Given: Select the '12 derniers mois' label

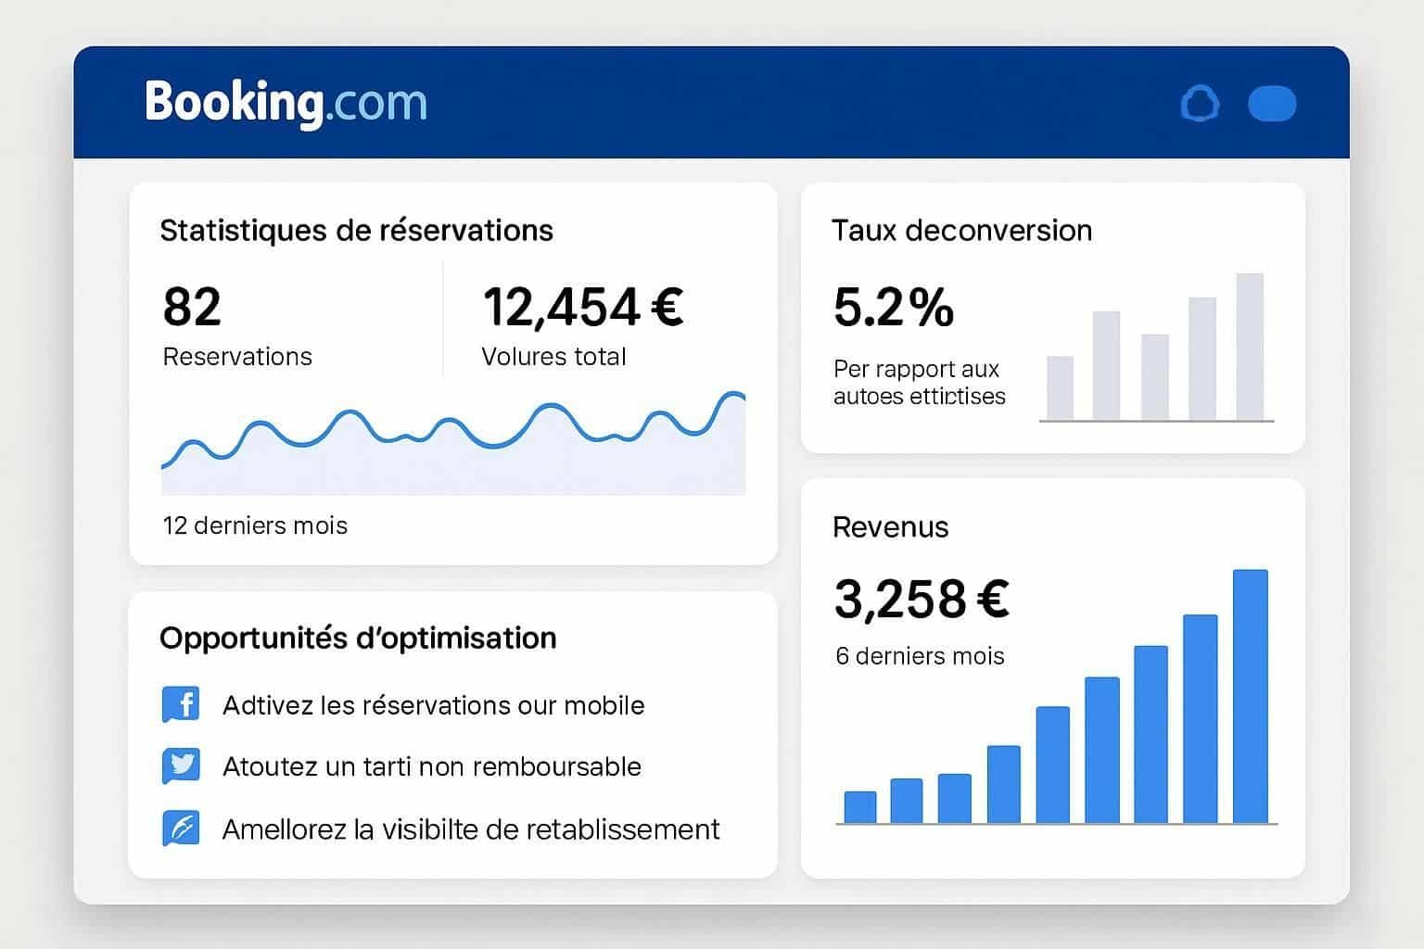Looking at the screenshot, I should (x=255, y=525).
